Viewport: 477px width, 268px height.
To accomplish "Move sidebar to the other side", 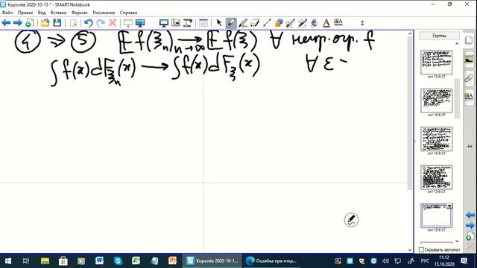I will [470, 147].
